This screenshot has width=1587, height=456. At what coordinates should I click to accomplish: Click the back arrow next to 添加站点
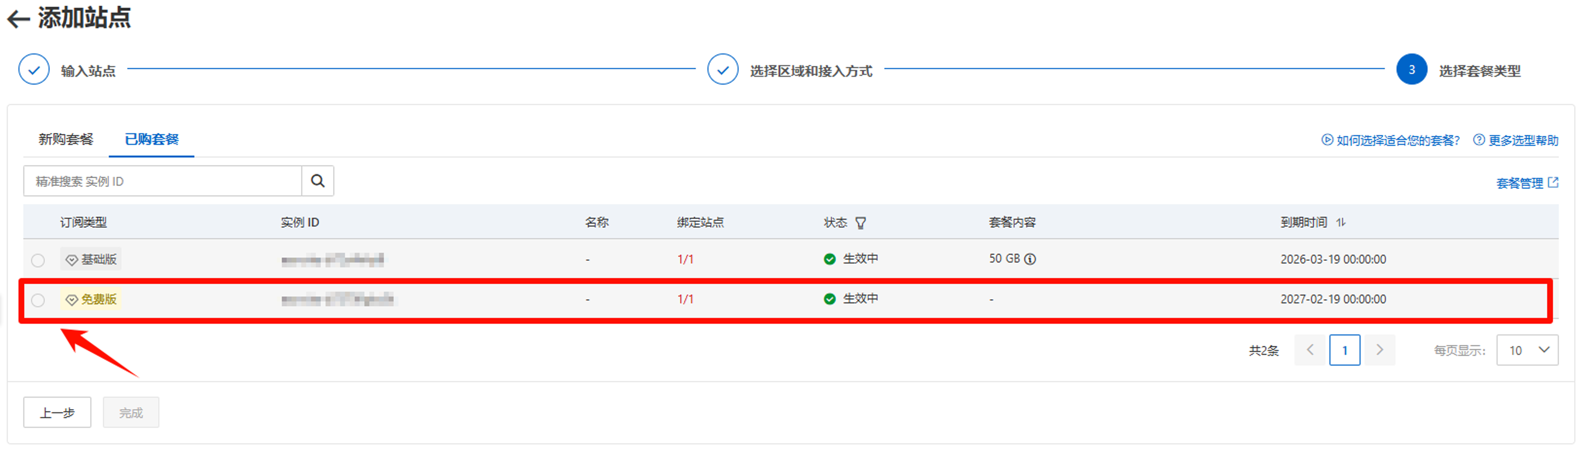coord(19,19)
